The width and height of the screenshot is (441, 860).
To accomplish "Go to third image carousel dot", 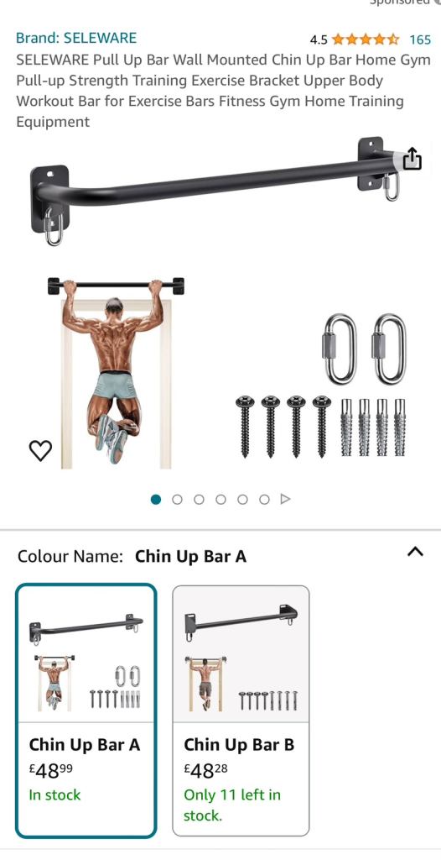I will click(x=199, y=499).
